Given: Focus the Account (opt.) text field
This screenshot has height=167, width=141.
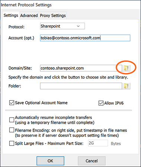Looking at the screenshot, I should [x=85, y=38].
